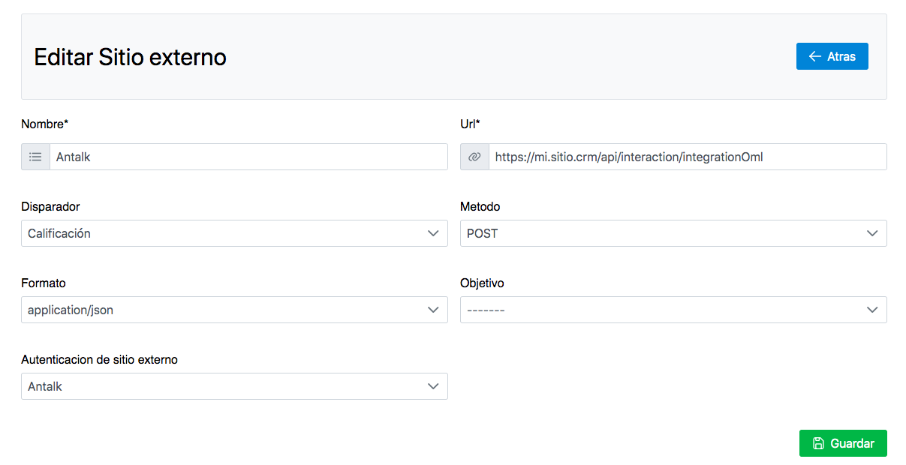Click the chevron arrow on Disparador select
Viewport: 906px width, 465px height.
tap(433, 233)
